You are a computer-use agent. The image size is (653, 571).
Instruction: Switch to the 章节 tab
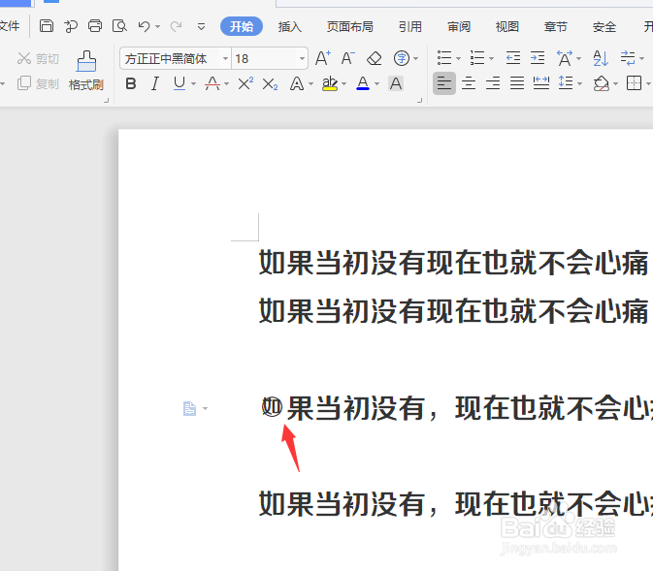click(556, 26)
